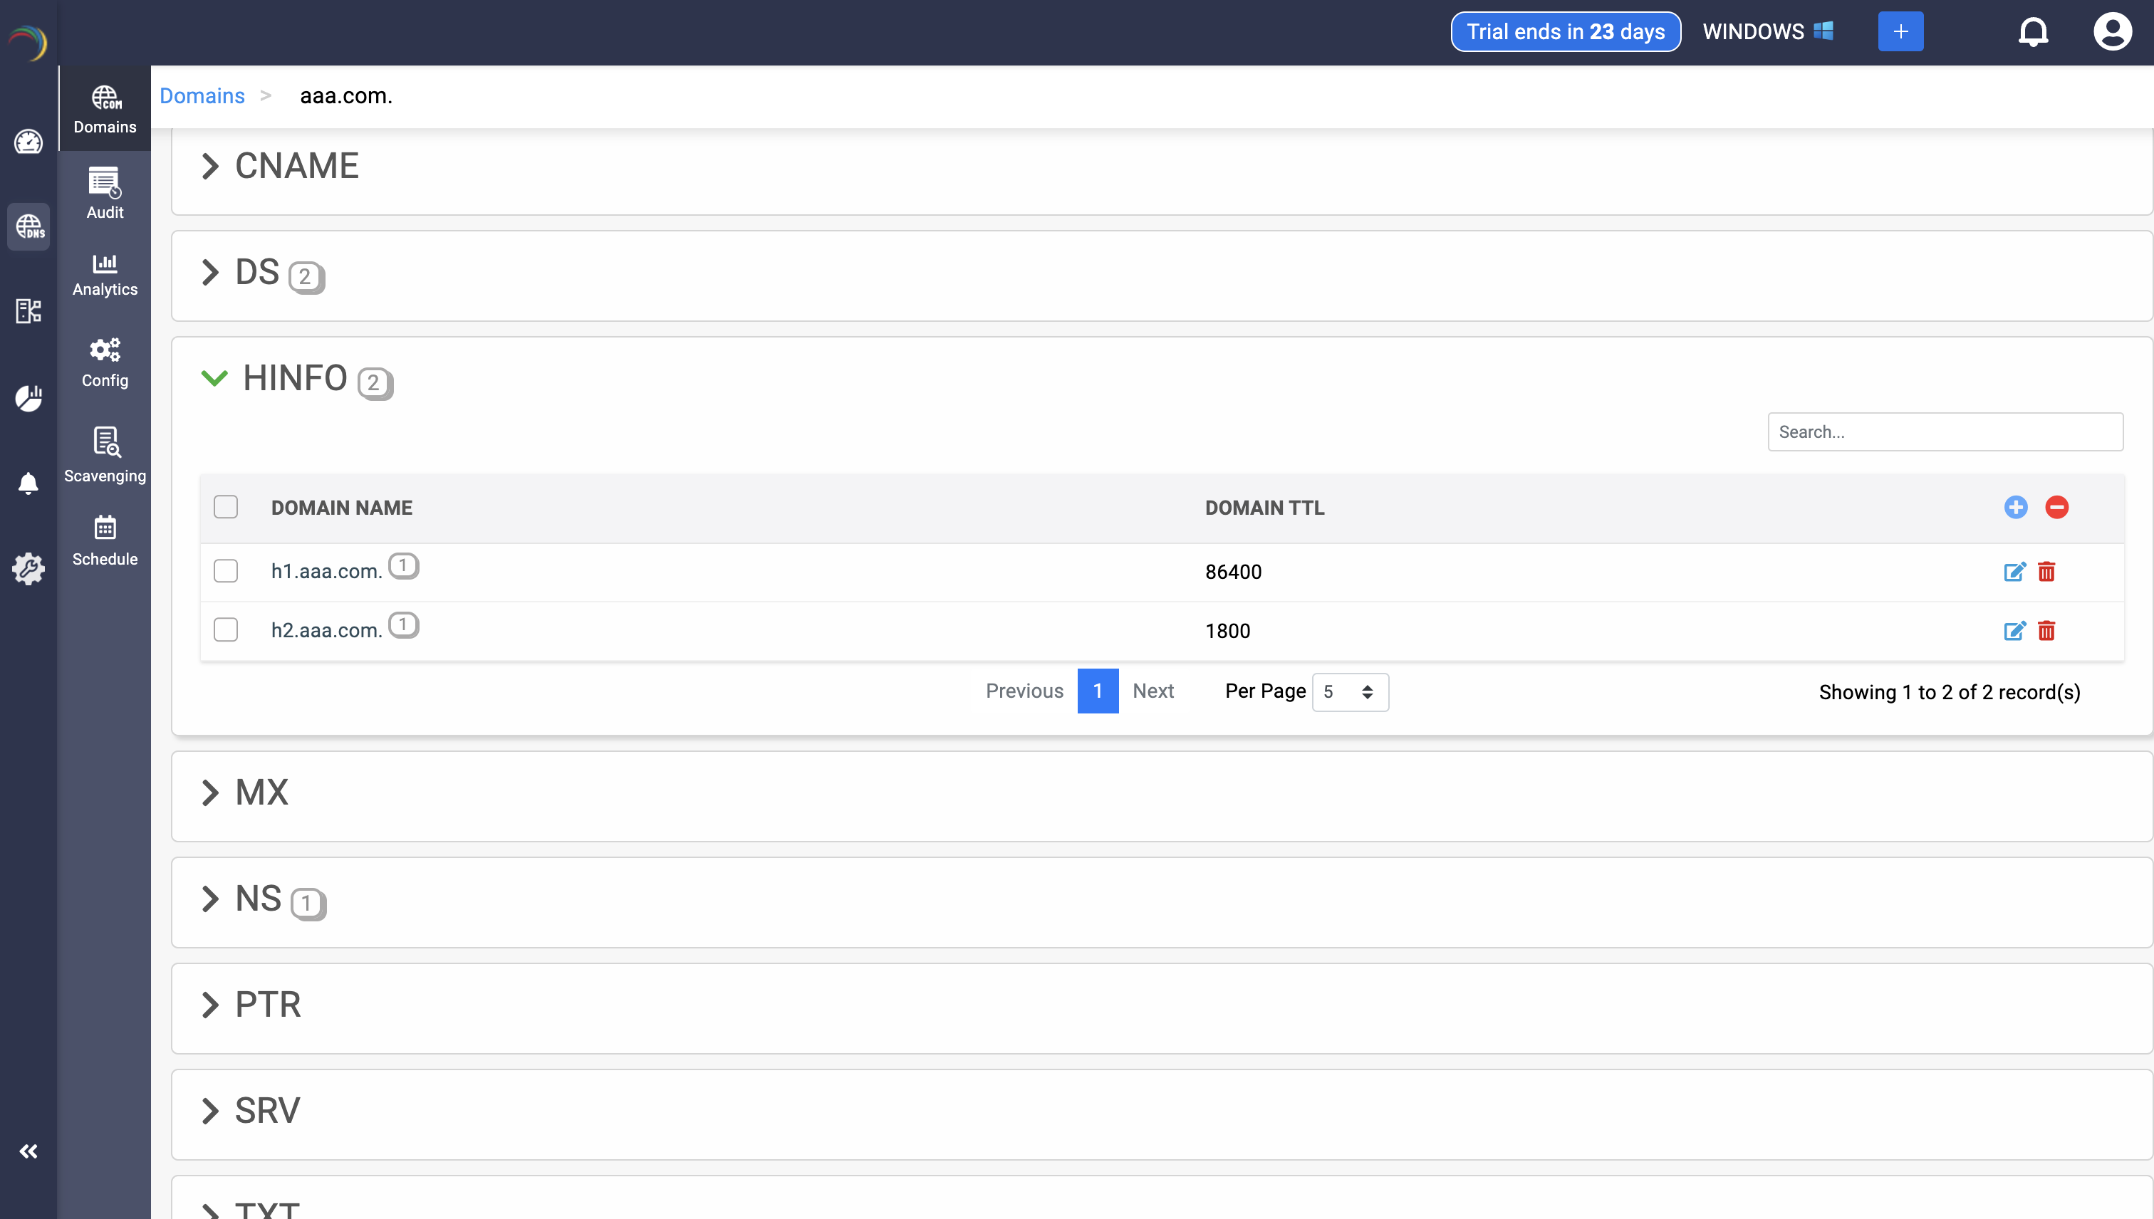2154x1219 pixels.
Task: Click the HINFO Search input field
Action: [x=1945, y=432]
